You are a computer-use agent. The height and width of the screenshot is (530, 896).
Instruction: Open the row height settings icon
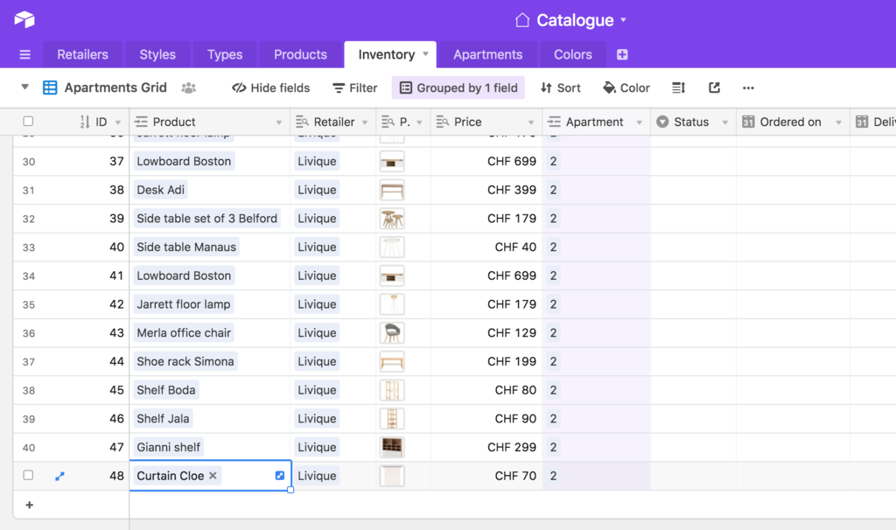[680, 87]
